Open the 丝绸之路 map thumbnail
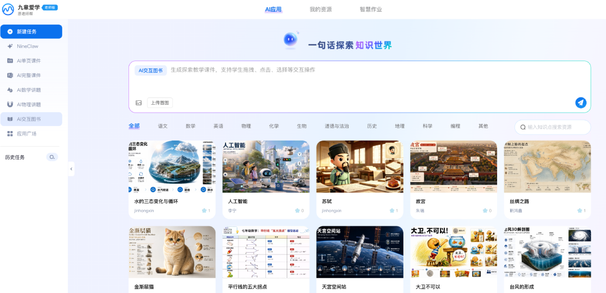606x293 pixels. 548,166
